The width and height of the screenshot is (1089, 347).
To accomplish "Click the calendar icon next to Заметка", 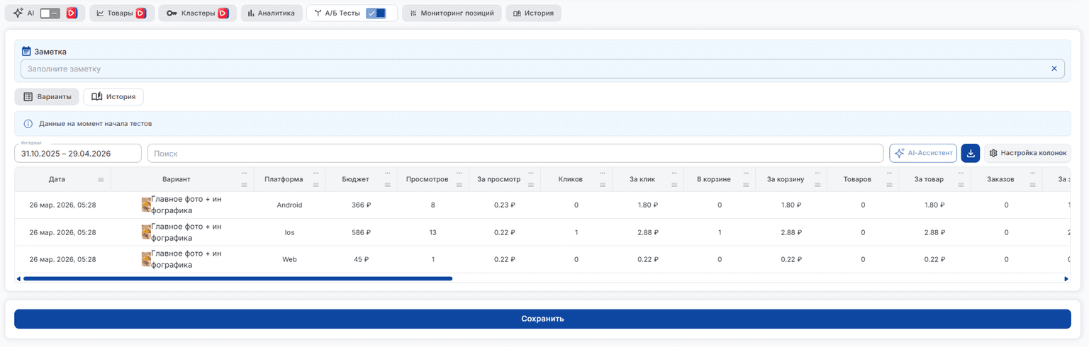I will pos(26,51).
